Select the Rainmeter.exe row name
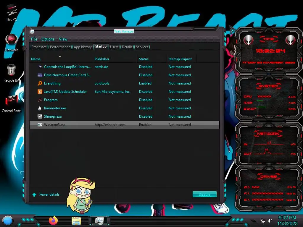 [x=55, y=108]
